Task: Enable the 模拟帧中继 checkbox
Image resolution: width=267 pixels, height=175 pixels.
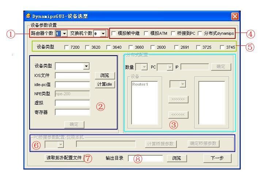Action: 114,33
